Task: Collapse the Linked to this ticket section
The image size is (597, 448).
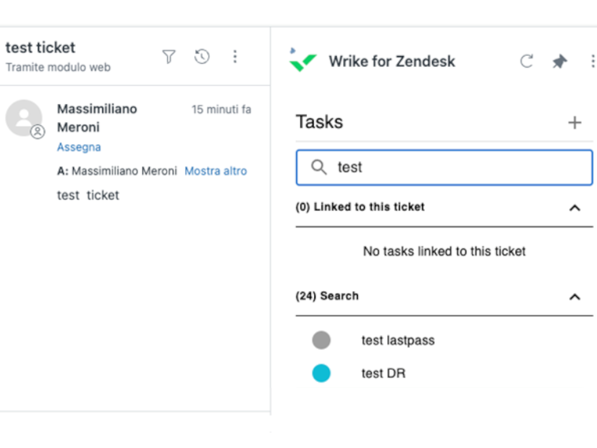Action: pyautogui.click(x=574, y=208)
